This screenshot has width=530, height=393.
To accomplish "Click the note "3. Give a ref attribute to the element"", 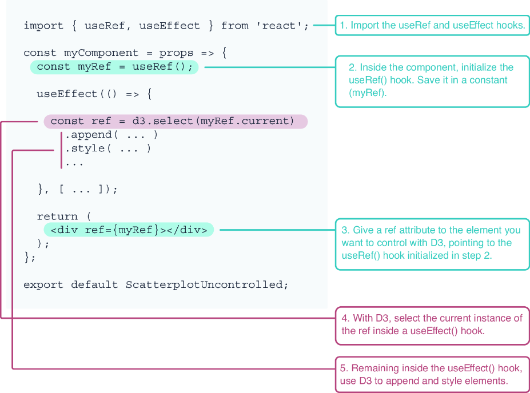I will pos(432,244).
